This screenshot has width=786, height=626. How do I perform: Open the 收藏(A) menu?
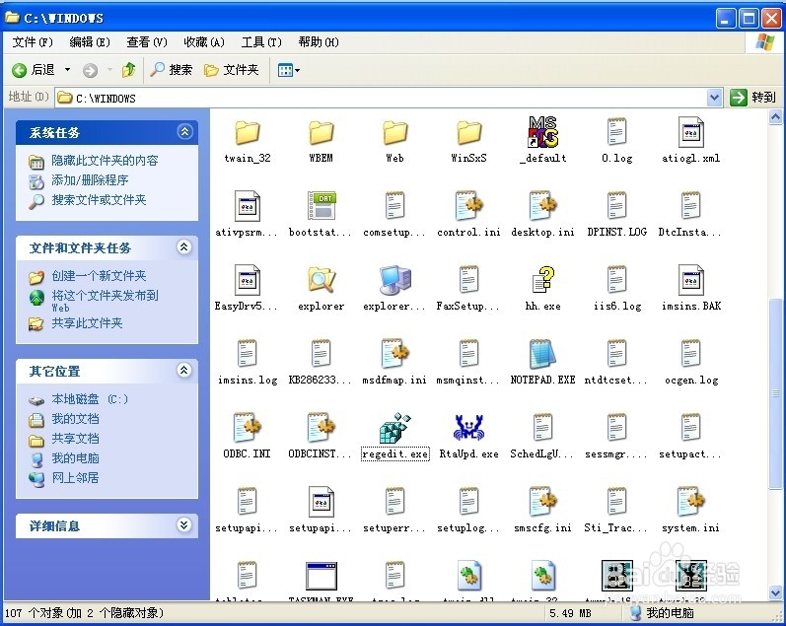(x=204, y=42)
